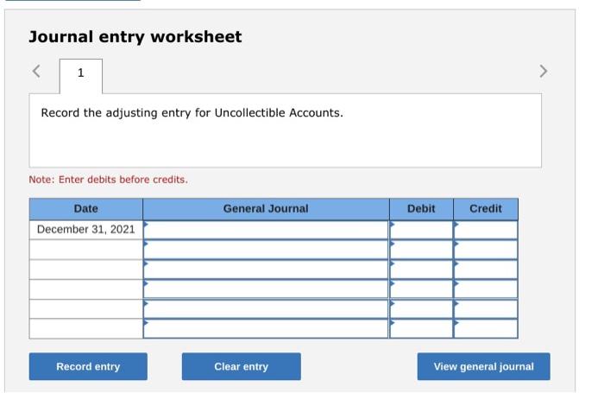Click Credit field in fifth row
The image size is (604, 393).
point(486,309)
